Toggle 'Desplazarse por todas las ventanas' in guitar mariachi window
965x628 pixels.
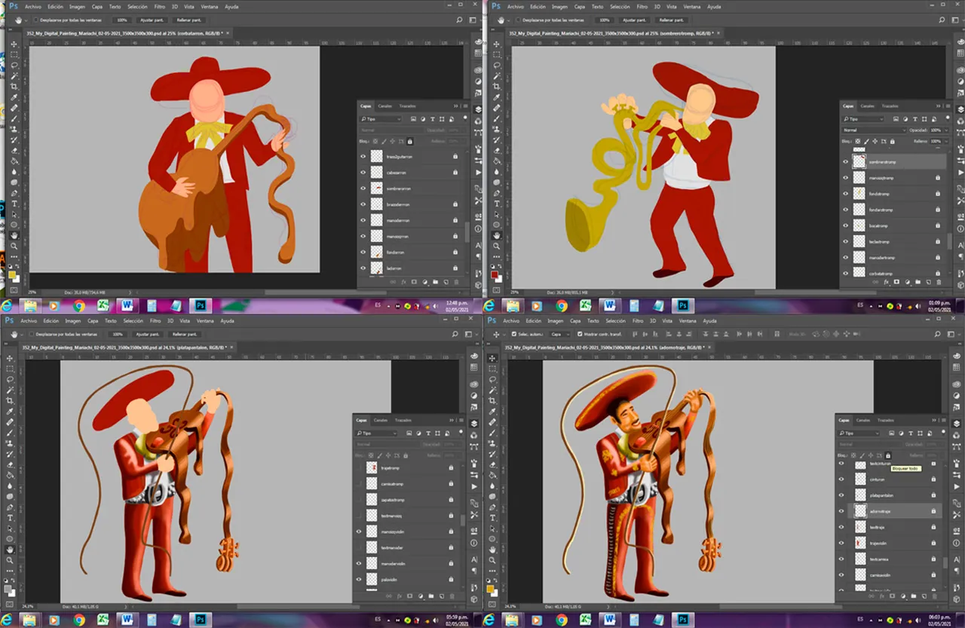36,20
